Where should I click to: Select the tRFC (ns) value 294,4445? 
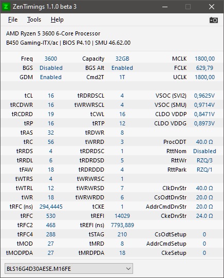(x=51, y=207)
